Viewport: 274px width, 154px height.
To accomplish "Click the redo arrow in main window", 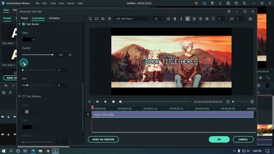I will [x=13, y=86].
